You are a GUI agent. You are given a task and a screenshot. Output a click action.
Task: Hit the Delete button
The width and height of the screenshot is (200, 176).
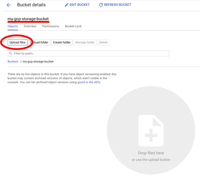pyautogui.click(x=103, y=43)
